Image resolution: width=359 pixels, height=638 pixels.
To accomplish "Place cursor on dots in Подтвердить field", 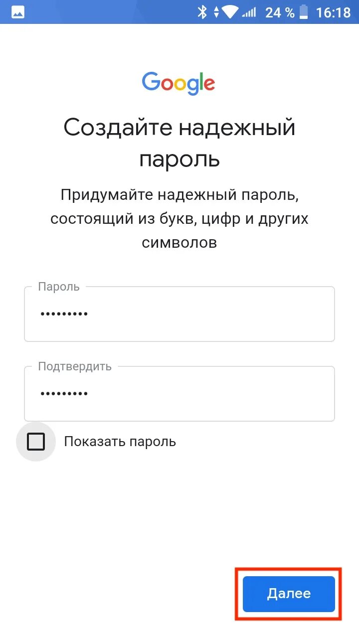I will click(x=64, y=394).
